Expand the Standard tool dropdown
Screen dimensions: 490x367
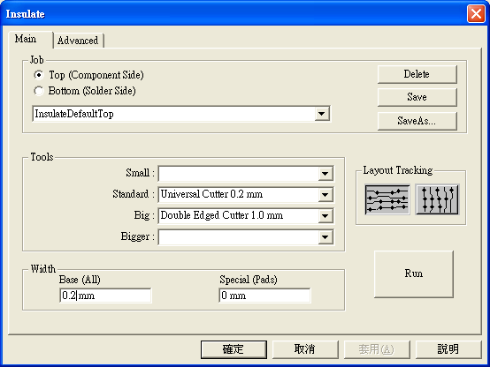click(x=325, y=195)
